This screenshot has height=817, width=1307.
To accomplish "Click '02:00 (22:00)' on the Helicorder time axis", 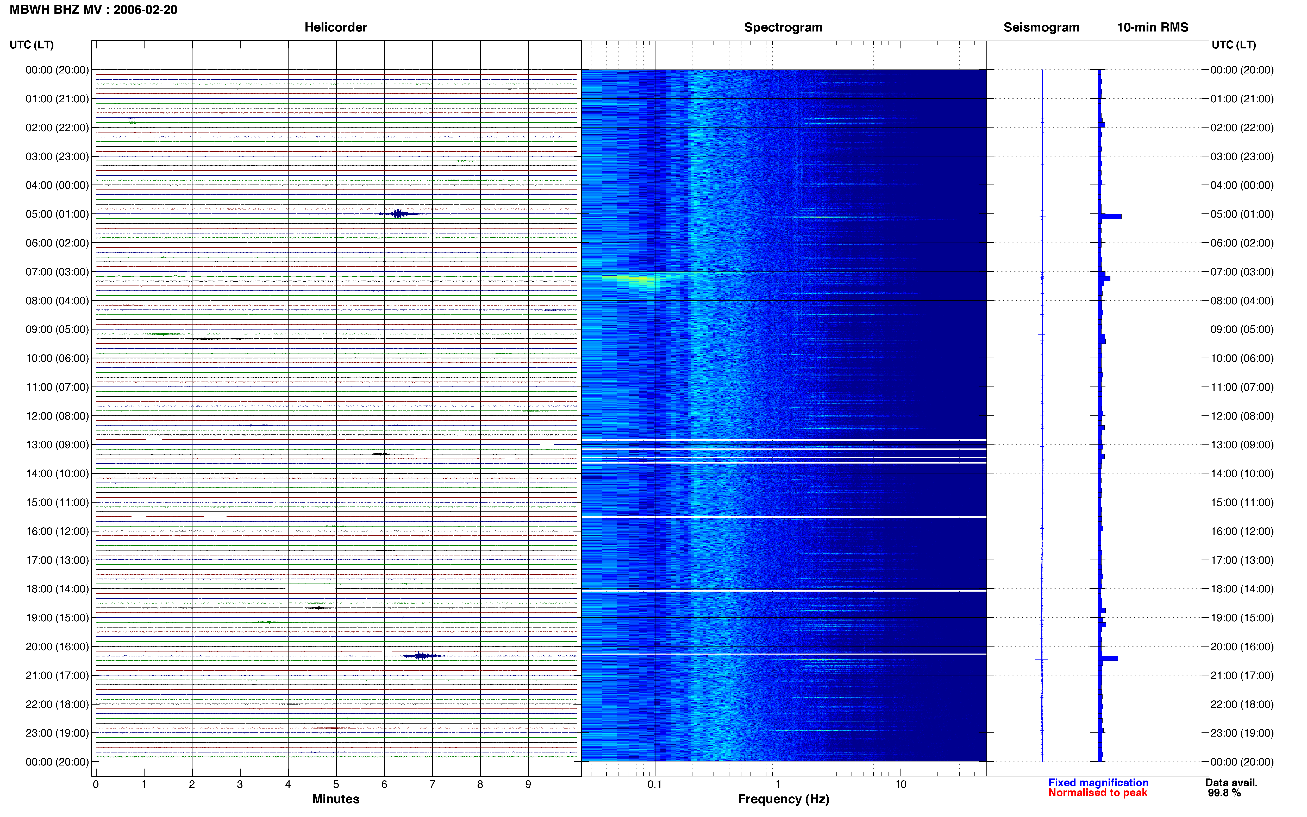I will [x=57, y=128].
